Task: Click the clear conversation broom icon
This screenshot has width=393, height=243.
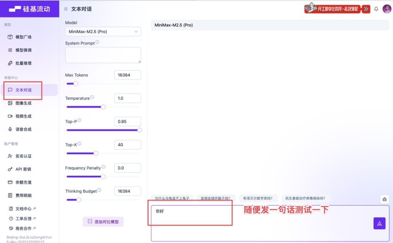Action: (384, 199)
